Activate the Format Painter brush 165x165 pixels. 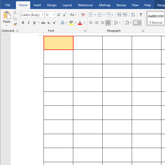[x=15, y=24]
